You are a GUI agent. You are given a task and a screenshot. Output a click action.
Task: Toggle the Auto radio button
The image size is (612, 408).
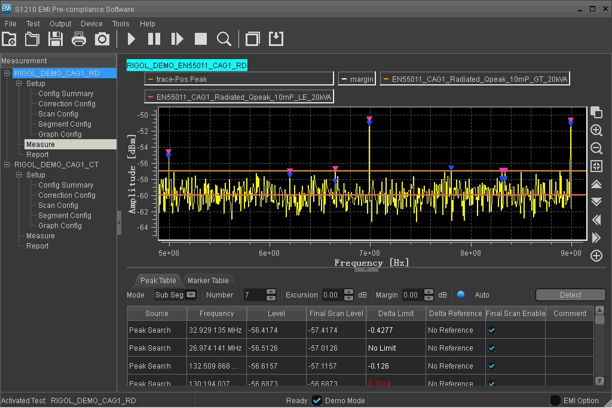[461, 295]
